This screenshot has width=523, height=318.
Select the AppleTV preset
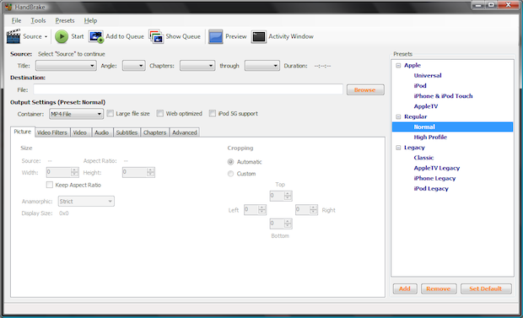click(426, 106)
